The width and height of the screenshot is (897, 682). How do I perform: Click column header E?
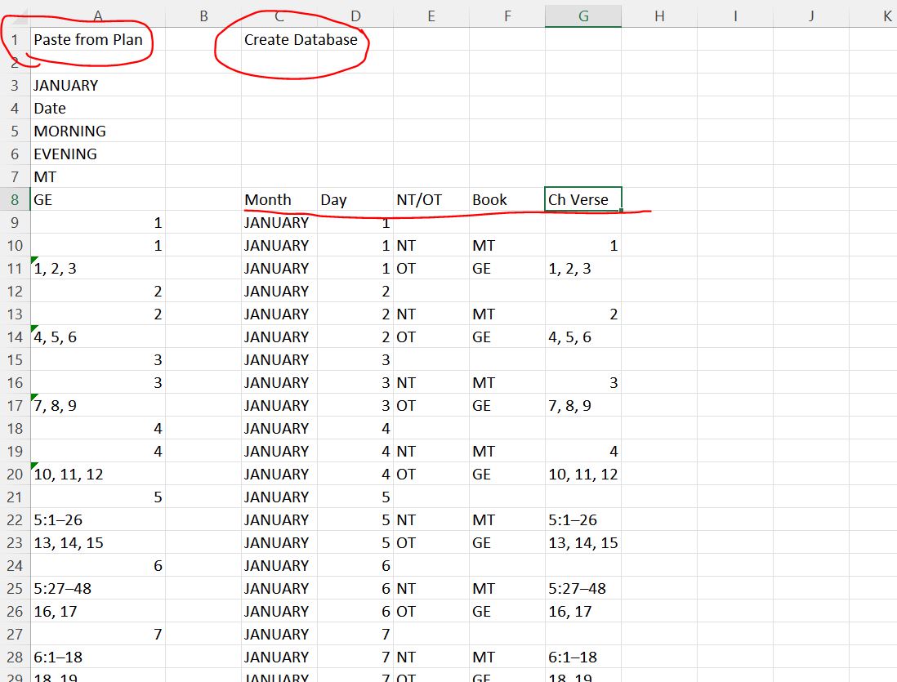tap(431, 16)
